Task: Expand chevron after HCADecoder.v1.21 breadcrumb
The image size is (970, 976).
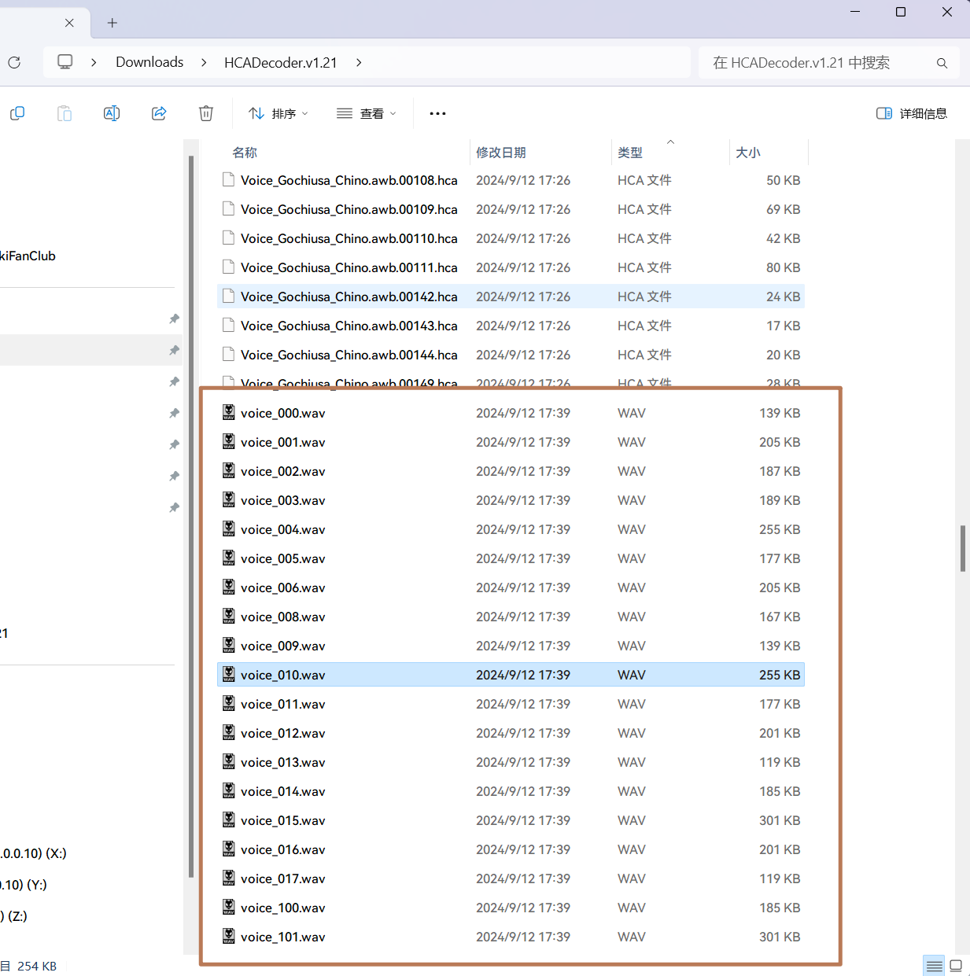Action: coord(359,62)
